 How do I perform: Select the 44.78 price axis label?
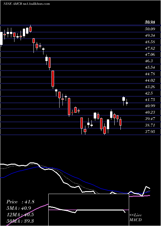[x=150, y=74]
